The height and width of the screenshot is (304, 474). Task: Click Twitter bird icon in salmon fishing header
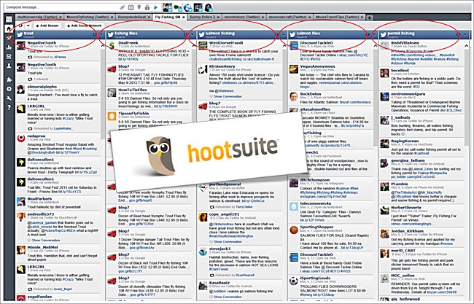[201, 35]
